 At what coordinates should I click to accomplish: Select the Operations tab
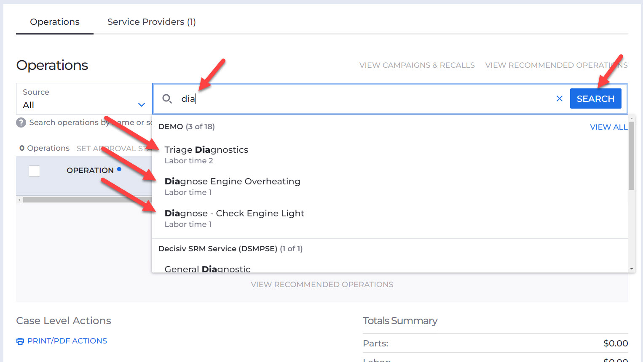pyautogui.click(x=54, y=21)
